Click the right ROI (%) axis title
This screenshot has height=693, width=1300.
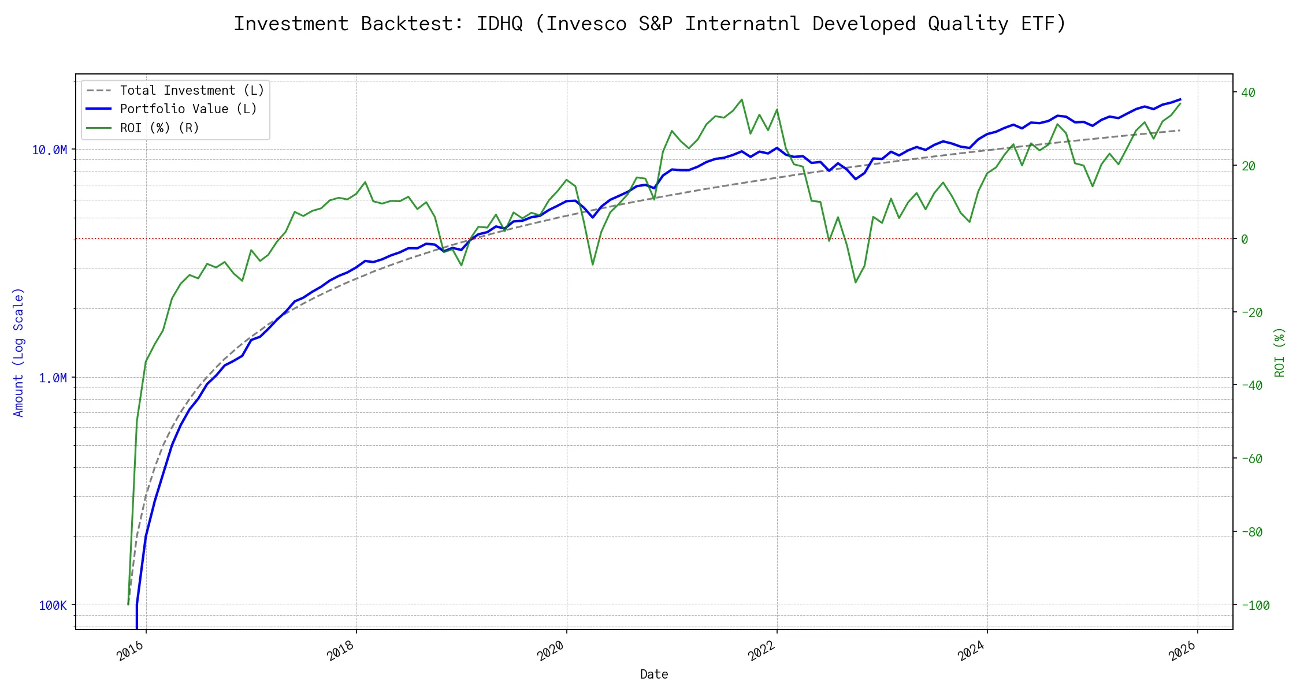[x=1279, y=352]
